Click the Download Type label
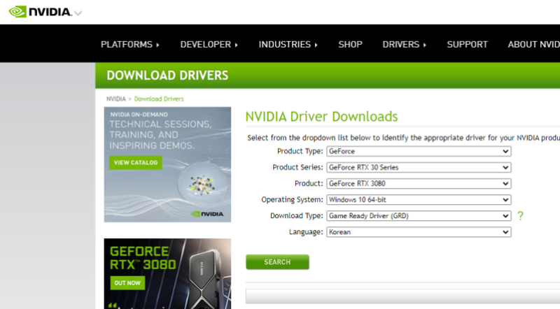The height and width of the screenshot is (309, 560). 296,215
